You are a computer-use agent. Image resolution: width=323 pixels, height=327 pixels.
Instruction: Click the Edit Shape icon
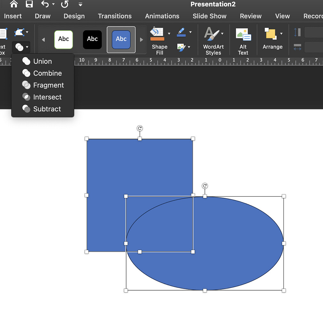(x=19, y=32)
